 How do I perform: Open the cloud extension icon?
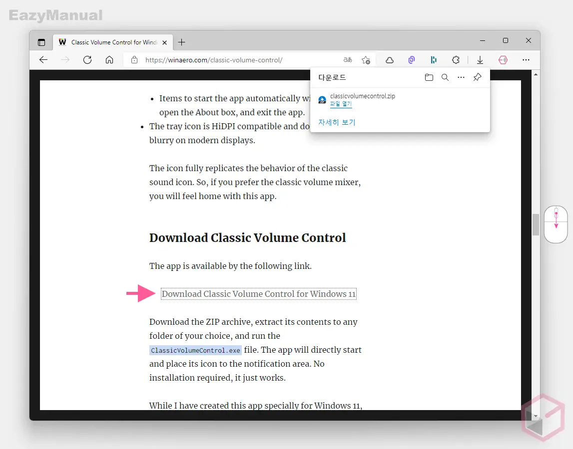[x=390, y=60]
